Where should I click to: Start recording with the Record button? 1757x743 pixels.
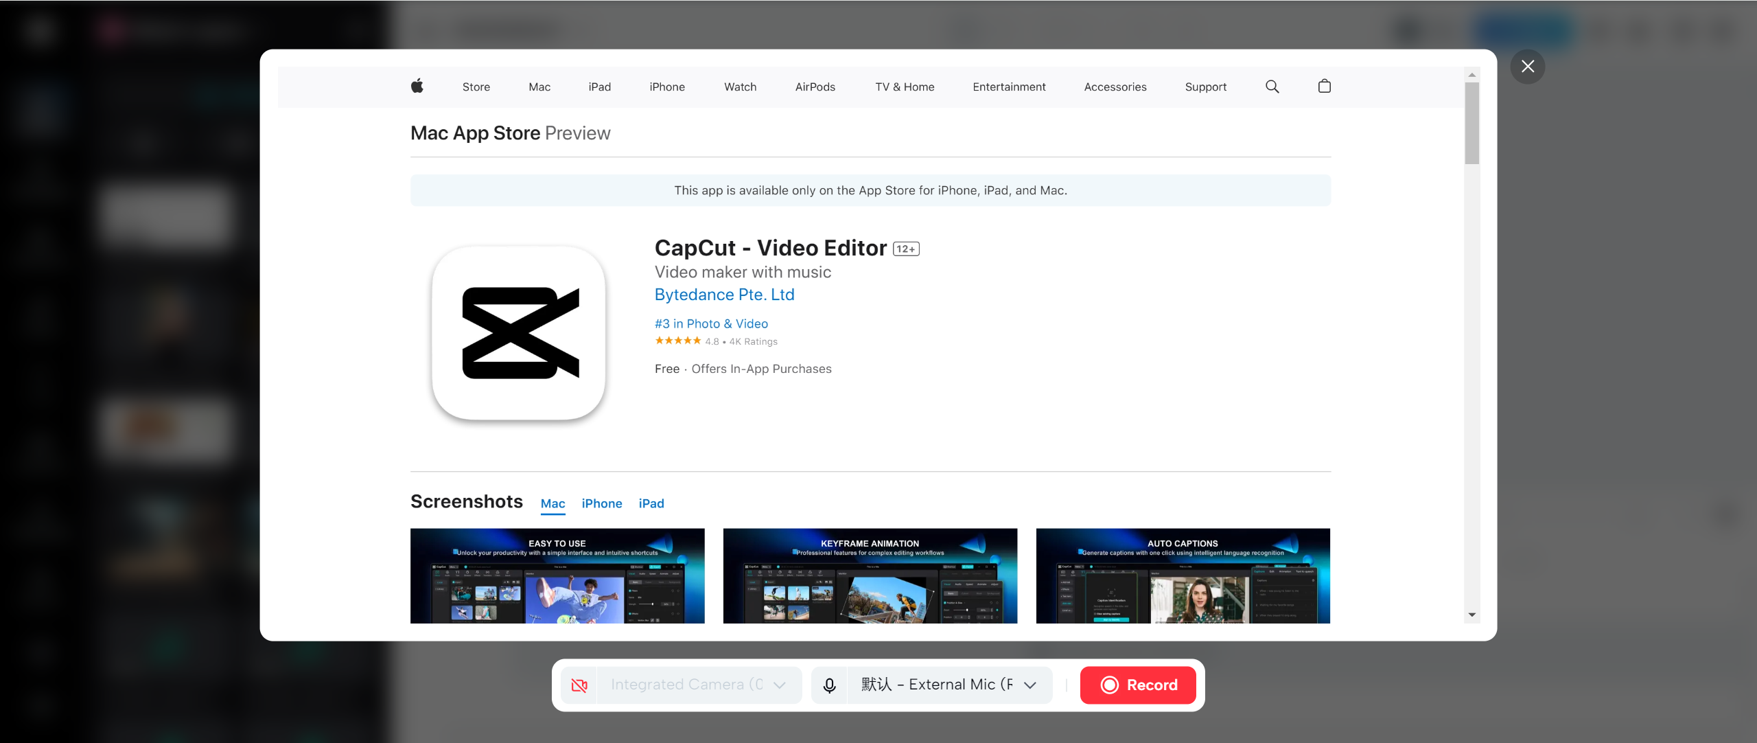(1137, 684)
